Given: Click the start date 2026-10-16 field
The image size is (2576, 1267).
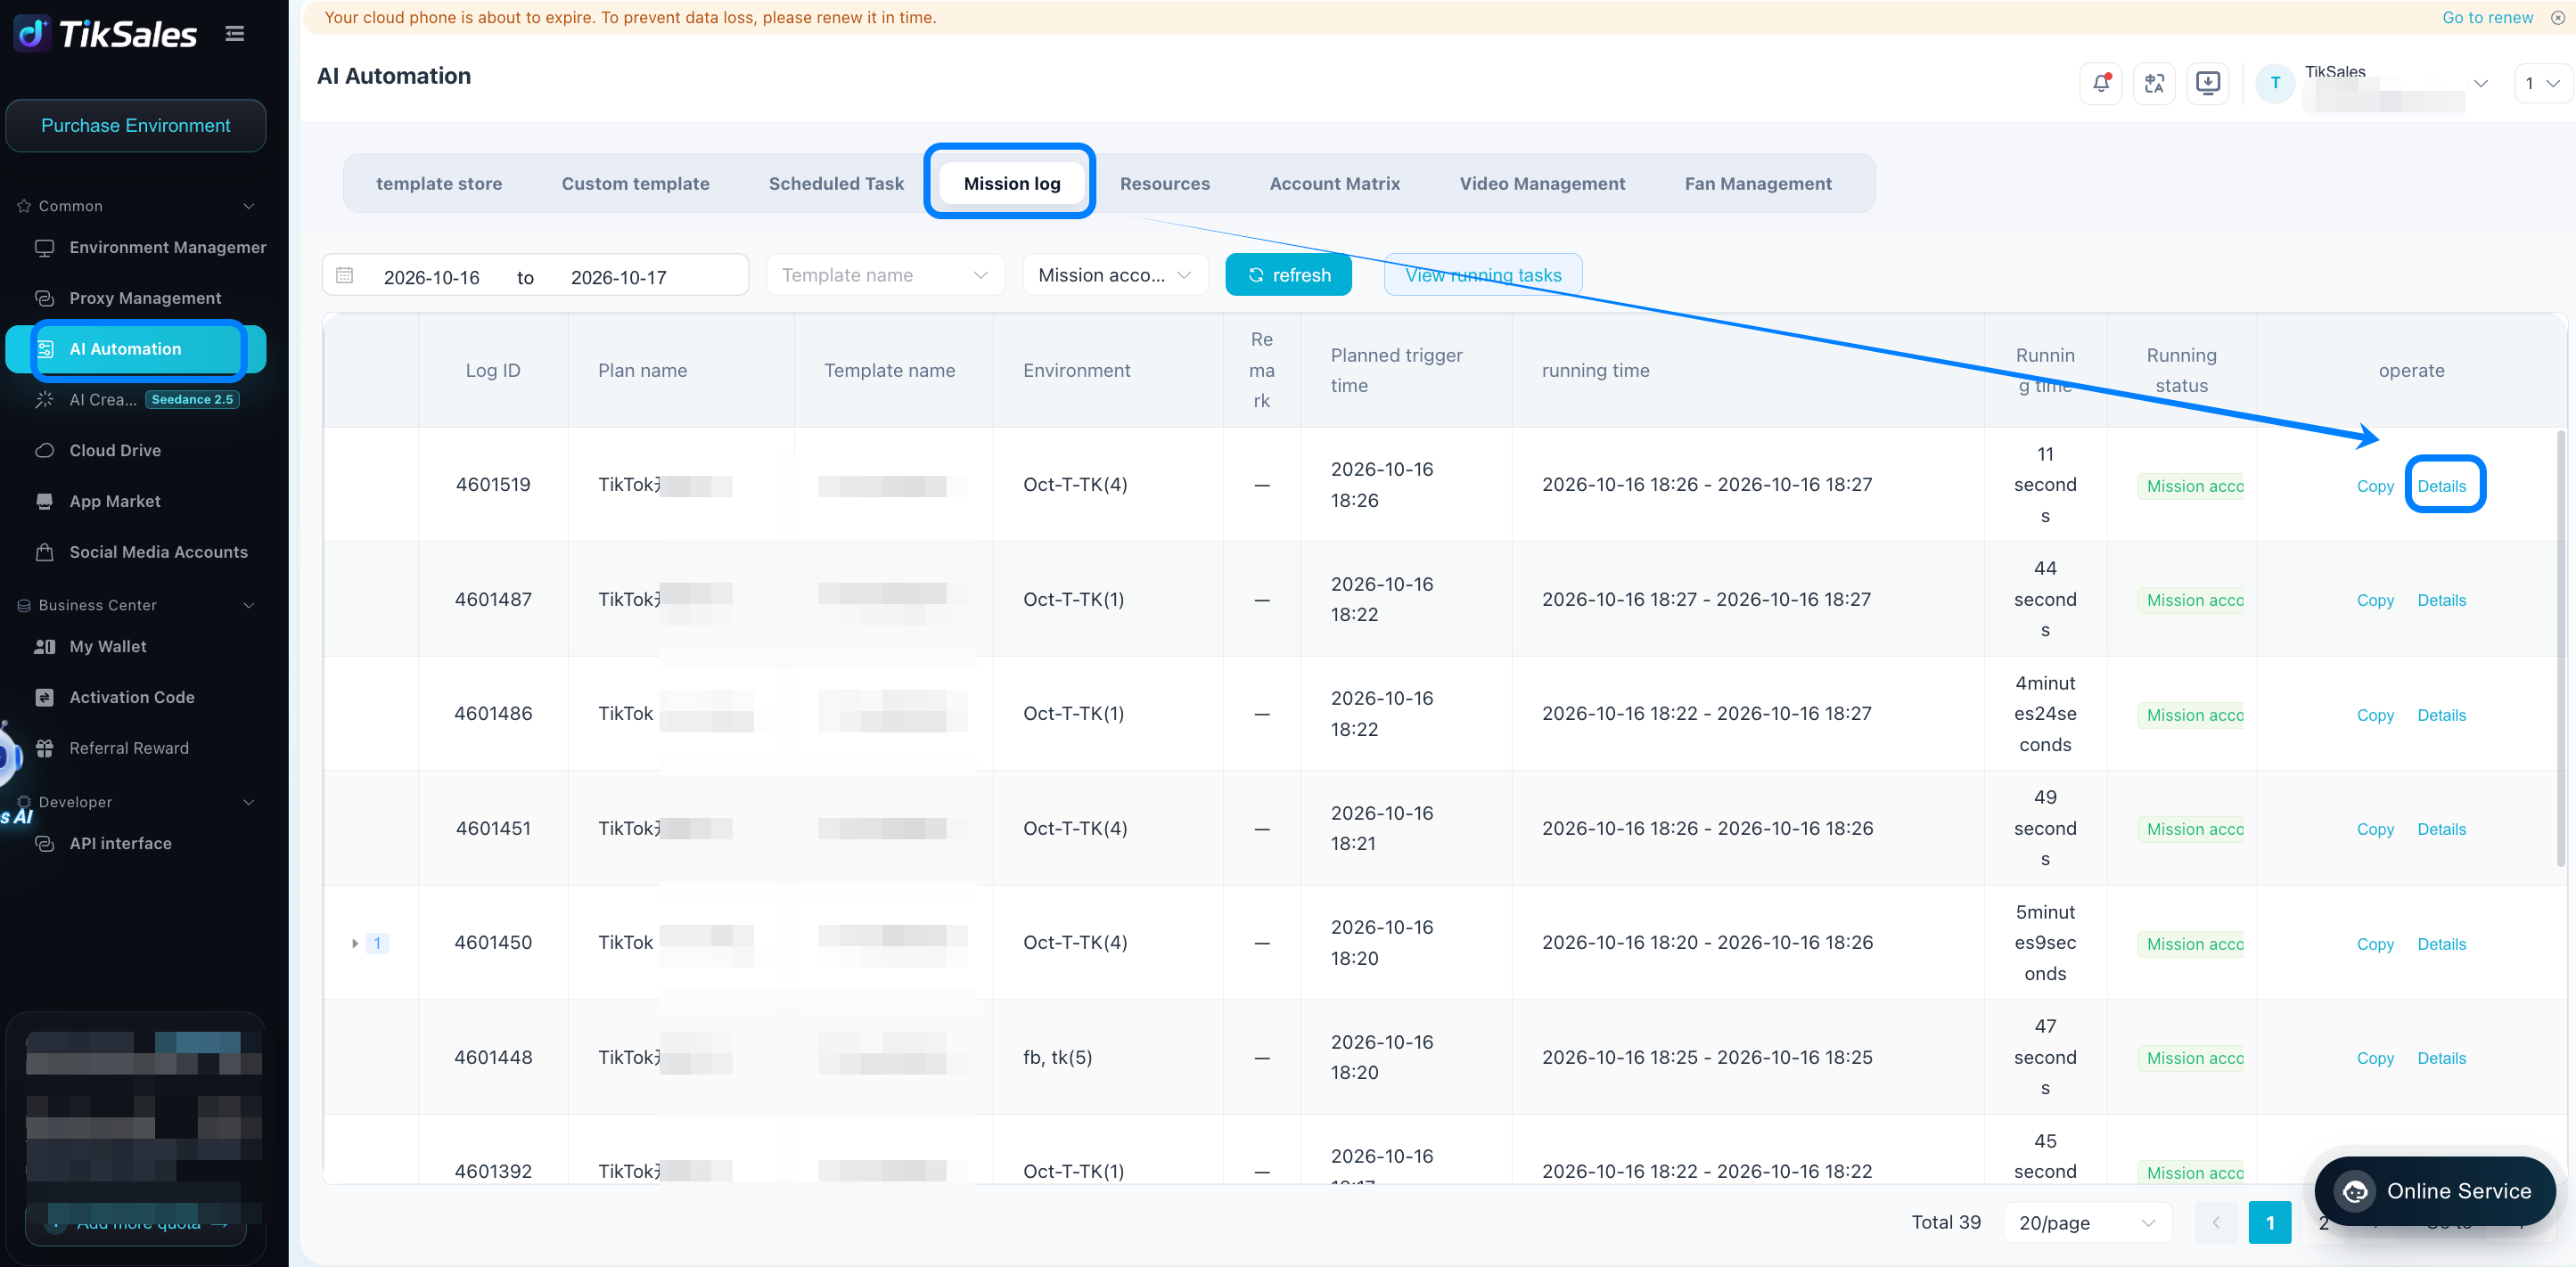Looking at the screenshot, I should [x=431, y=277].
